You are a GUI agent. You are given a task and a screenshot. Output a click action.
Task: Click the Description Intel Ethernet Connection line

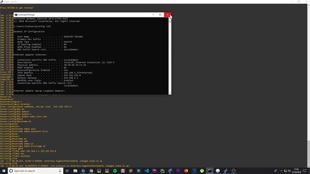pos(66,62)
